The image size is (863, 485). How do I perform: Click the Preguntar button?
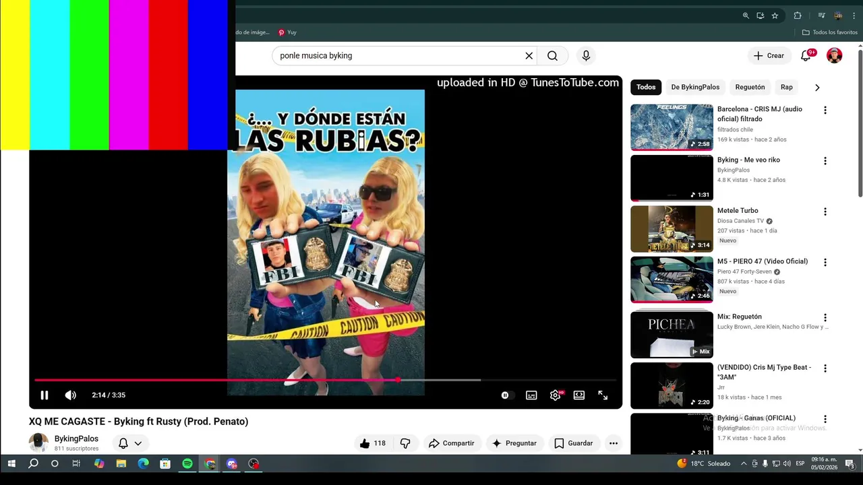[514, 443]
